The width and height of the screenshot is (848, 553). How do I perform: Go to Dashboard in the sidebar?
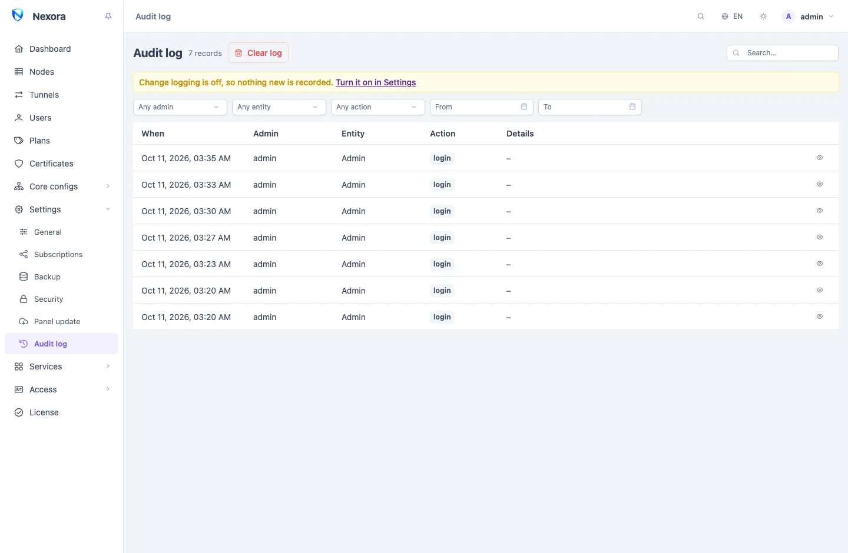pyautogui.click(x=62, y=49)
